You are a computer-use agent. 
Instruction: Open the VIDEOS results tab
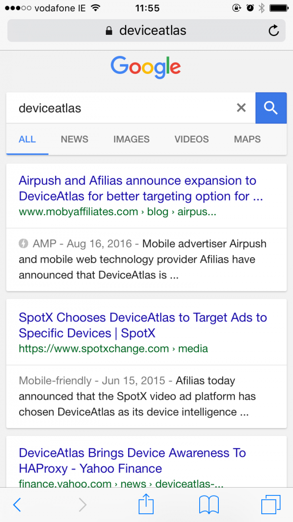(191, 139)
